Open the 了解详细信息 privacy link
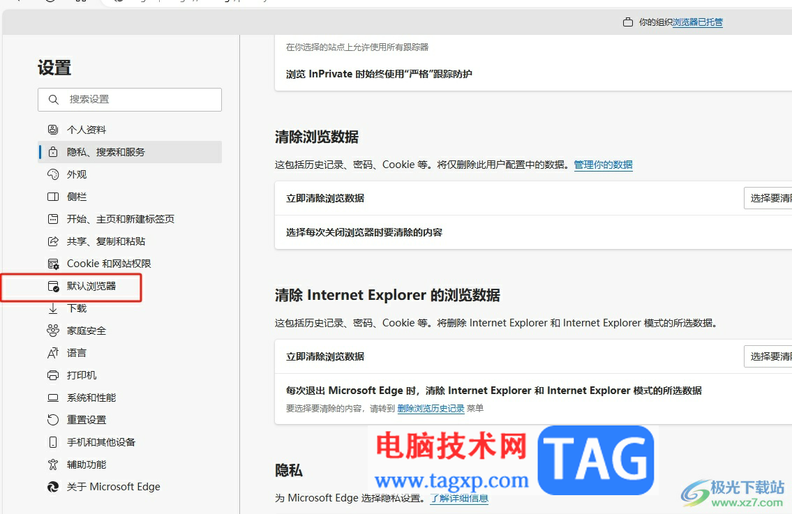The image size is (792, 514). [x=459, y=499]
